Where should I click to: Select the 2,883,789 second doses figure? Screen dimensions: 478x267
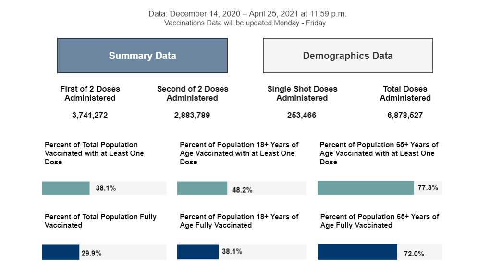(192, 116)
